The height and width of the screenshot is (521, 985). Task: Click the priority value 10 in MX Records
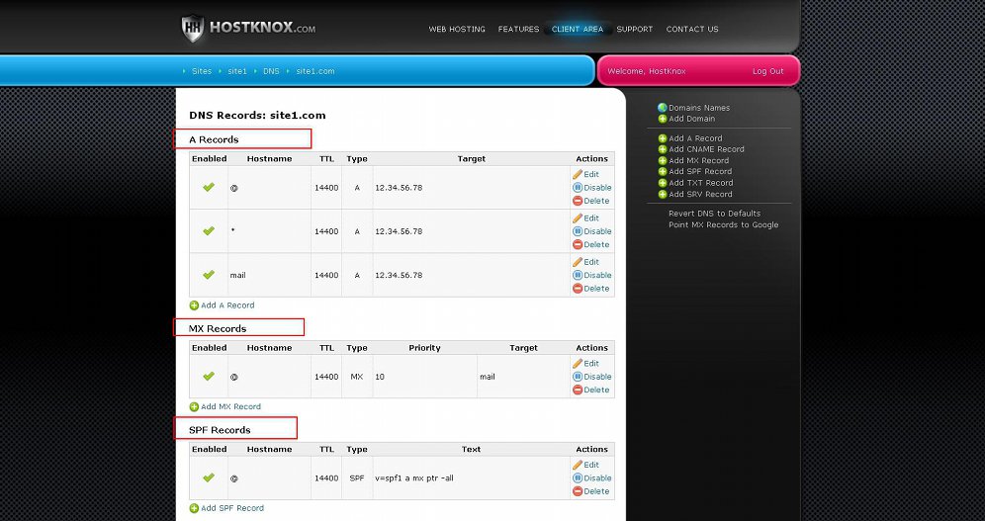(x=380, y=377)
